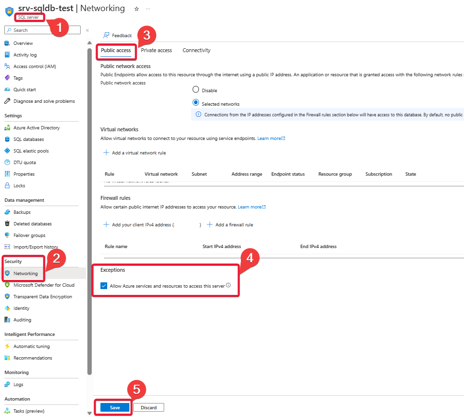Click Add a virtual network rule
The width and height of the screenshot is (464, 417).
click(134, 153)
